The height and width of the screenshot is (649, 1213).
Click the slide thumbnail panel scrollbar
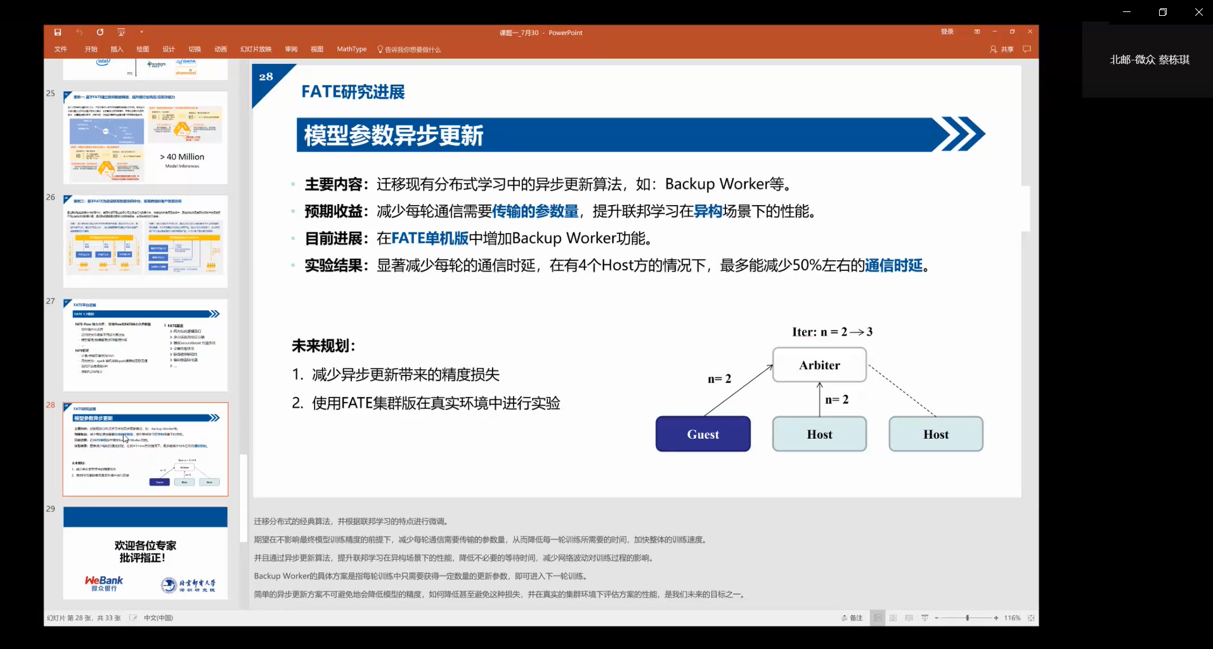pos(243,498)
